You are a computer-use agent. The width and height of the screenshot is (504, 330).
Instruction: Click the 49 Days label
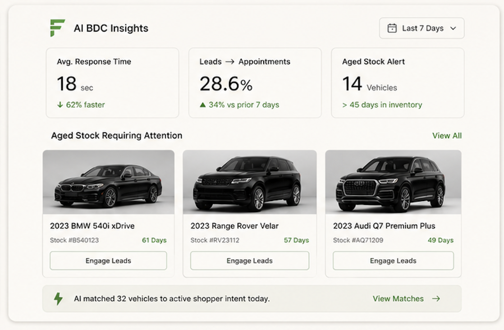pos(441,240)
